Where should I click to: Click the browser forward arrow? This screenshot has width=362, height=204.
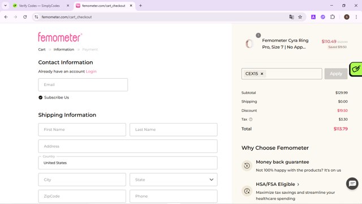[x=15, y=17]
